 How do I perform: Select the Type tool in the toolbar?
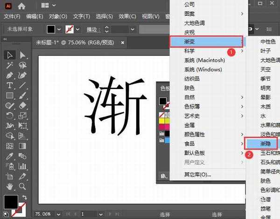coord(9,85)
